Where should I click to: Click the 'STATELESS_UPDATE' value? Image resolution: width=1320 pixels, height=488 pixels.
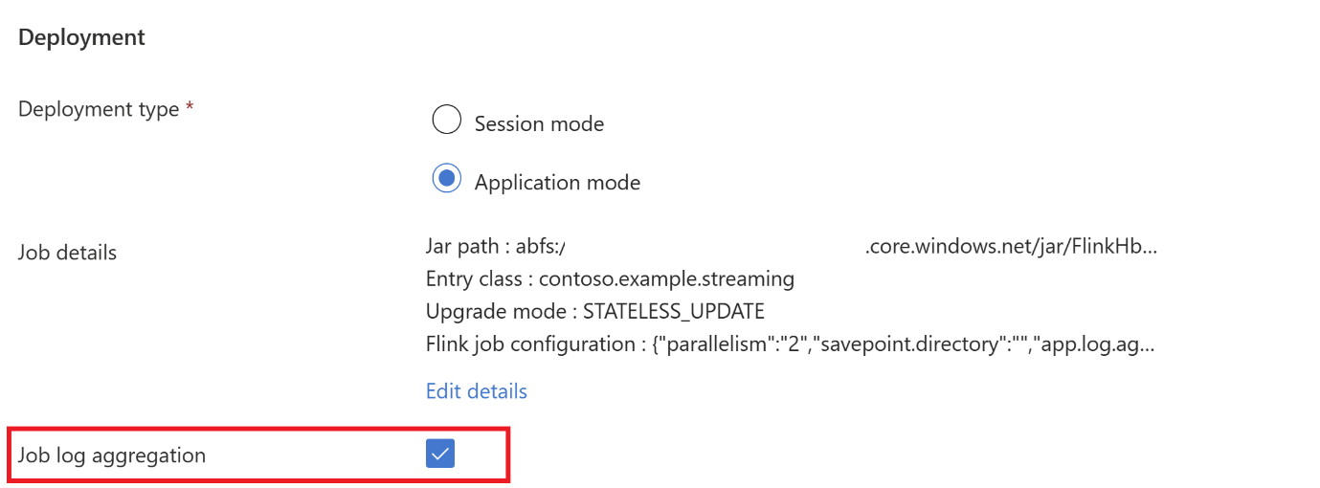674,312
